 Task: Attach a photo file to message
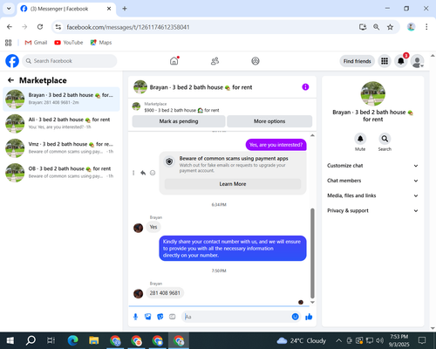[x=147, y=317]
